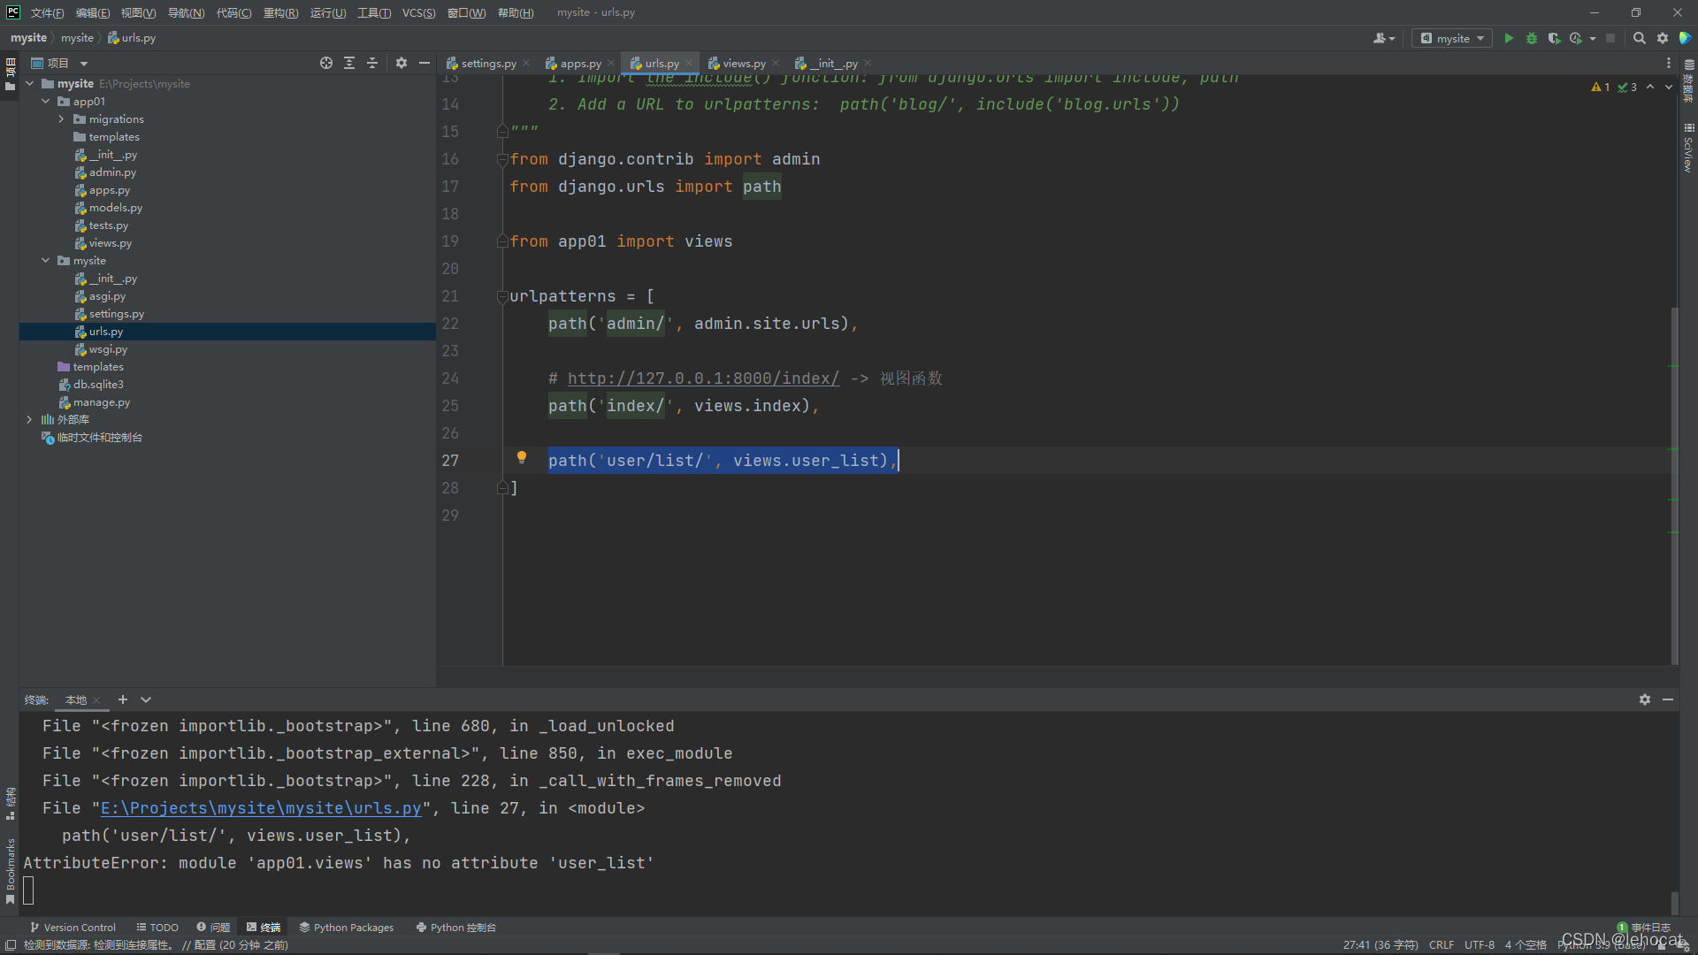
Task: Close the settings.py tab
Action: click(527, 64)
